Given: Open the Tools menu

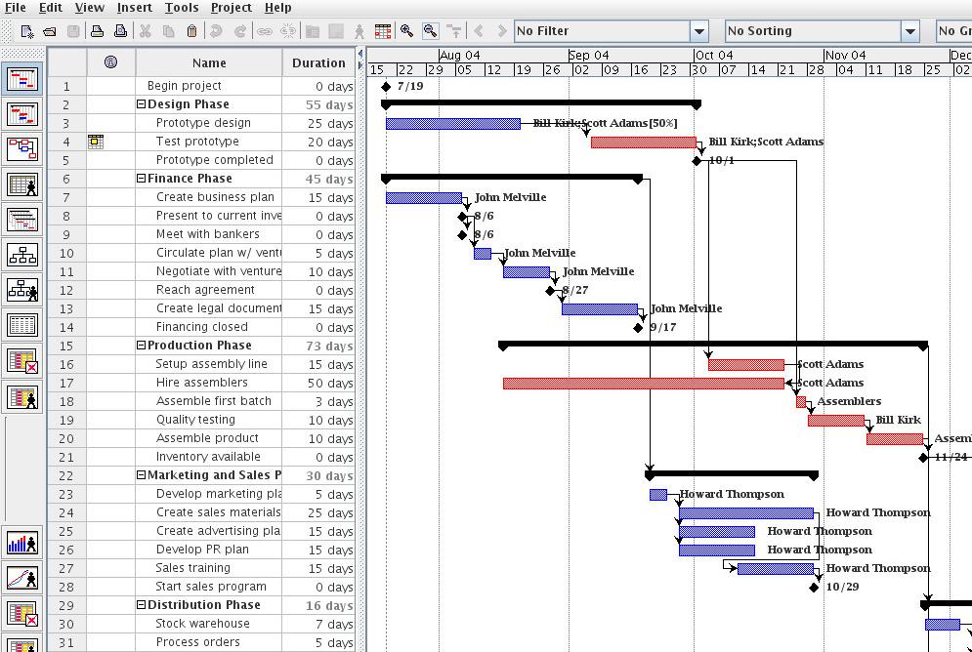Looking at the screenshot, I should tap(182, 8).
